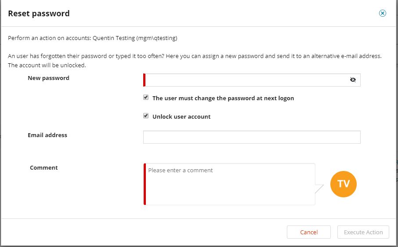Screen dimensions: 398x247
Task: Focus the New password field
Action: pos(246,80)
